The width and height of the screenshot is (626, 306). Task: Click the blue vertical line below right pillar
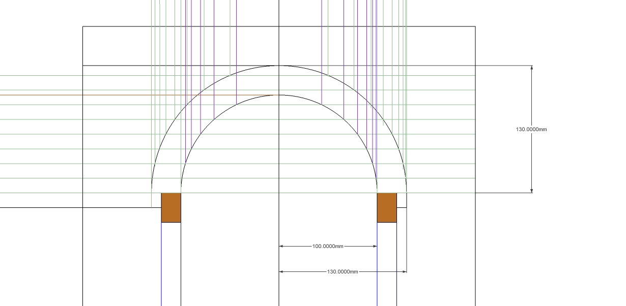[377, 264]
